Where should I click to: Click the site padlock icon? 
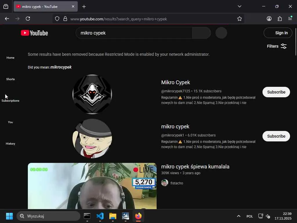click(x=65, y=19)
